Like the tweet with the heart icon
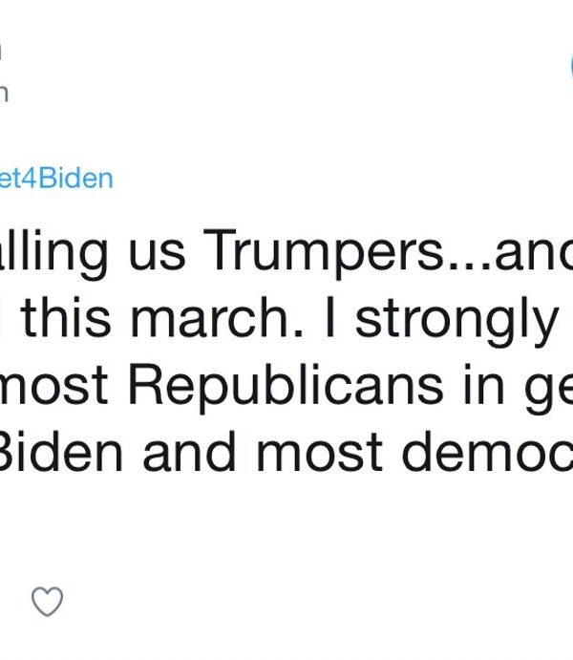 click(47, 602)
